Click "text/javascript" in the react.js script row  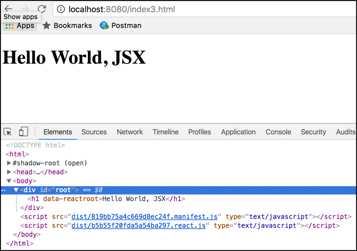[x=267, y=226]
